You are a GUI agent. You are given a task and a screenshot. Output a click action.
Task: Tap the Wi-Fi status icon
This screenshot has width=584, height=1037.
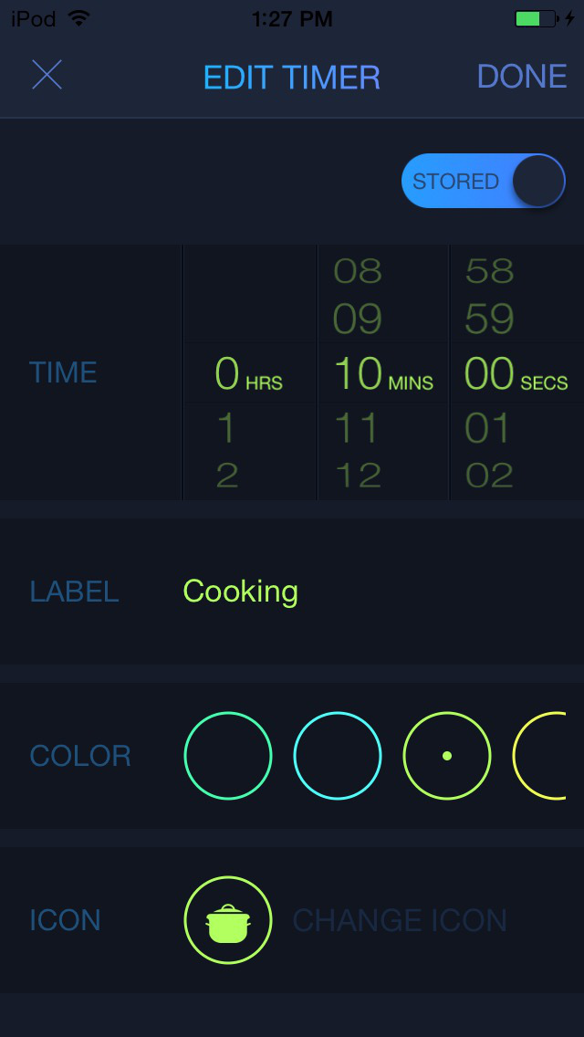tap(79, 18)
